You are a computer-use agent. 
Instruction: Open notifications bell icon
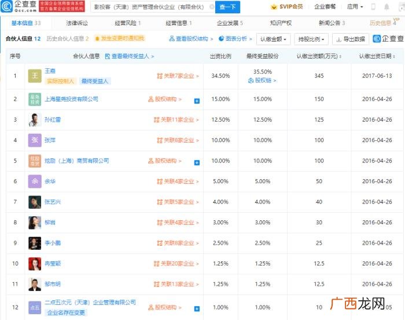point(386,7)
